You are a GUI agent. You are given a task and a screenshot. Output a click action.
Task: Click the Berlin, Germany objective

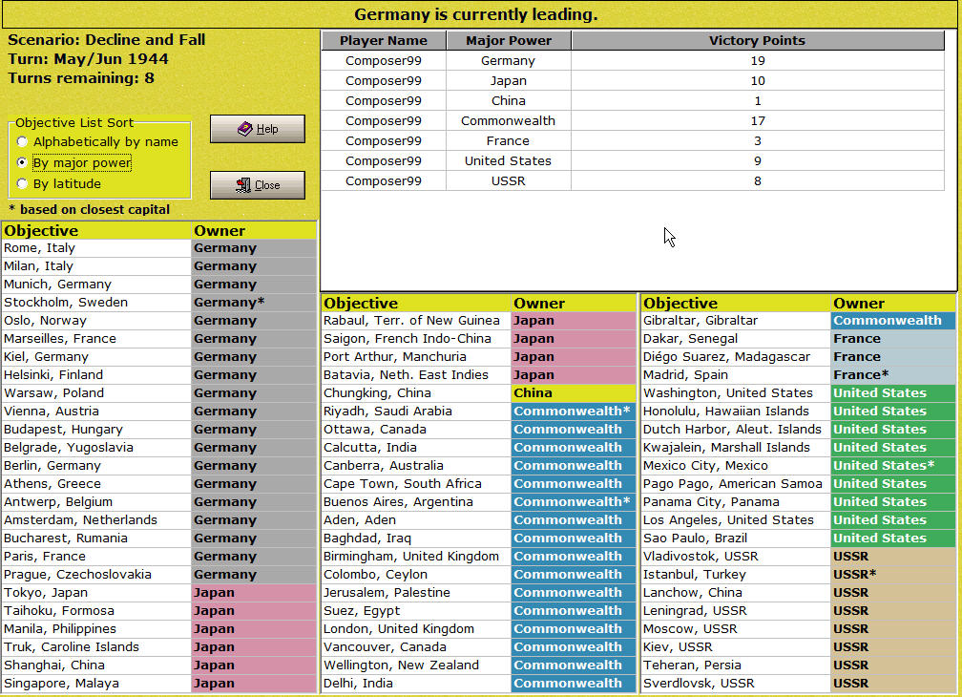point(96,466)
